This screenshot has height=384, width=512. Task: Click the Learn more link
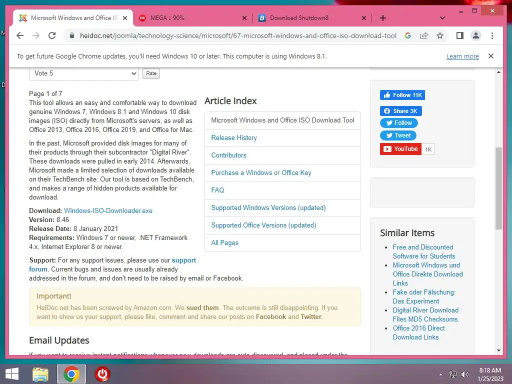[462, 56]
